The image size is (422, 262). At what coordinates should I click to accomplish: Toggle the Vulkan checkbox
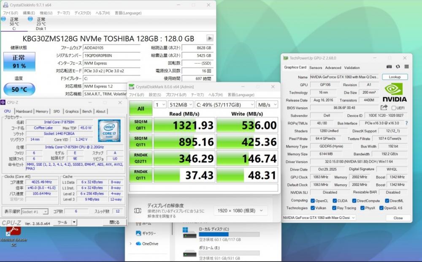[x=312, y=208]
